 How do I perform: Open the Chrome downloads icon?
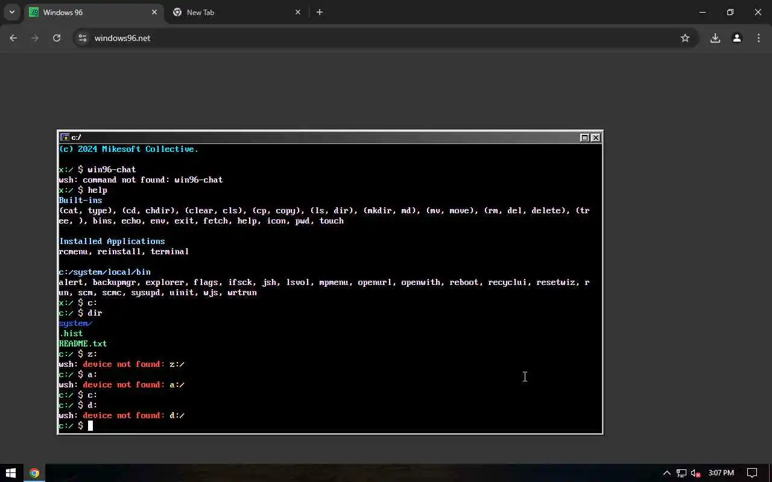pyautogui.click(x=715, y=38)
